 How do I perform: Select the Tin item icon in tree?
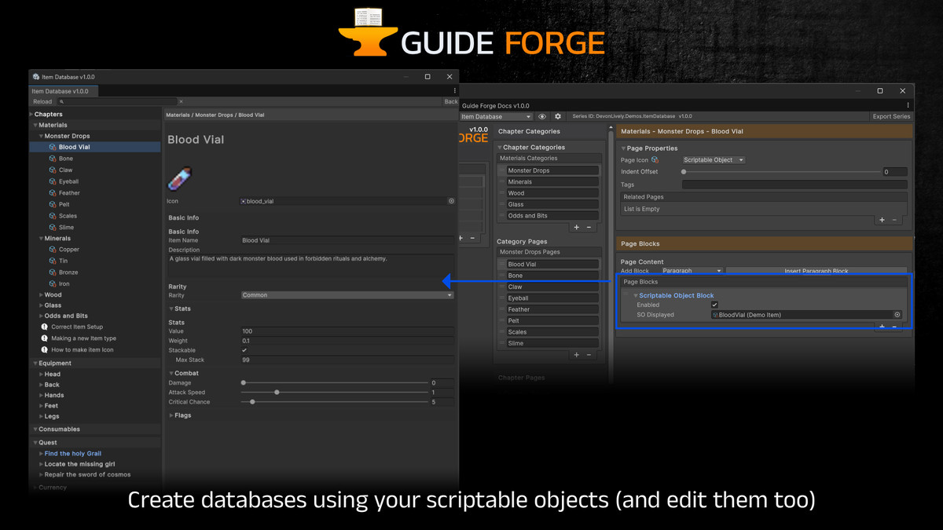(53, 261)
